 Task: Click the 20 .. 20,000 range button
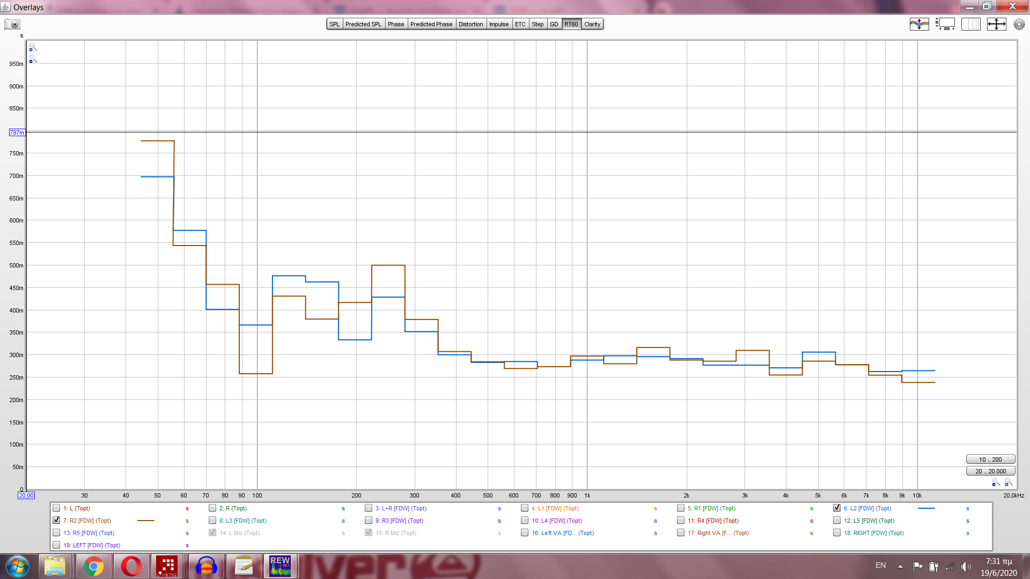coord(990,471)
